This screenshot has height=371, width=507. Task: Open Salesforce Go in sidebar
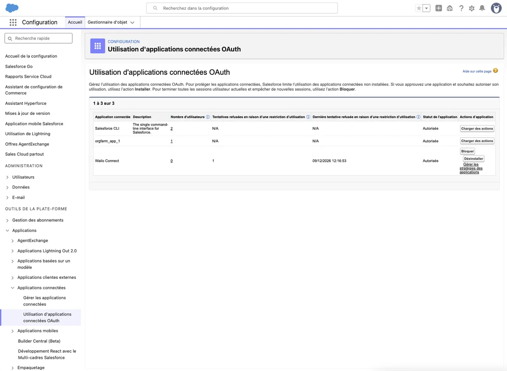19,66
